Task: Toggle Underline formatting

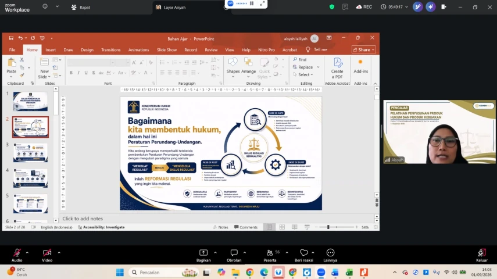Action: pos(86,73)
